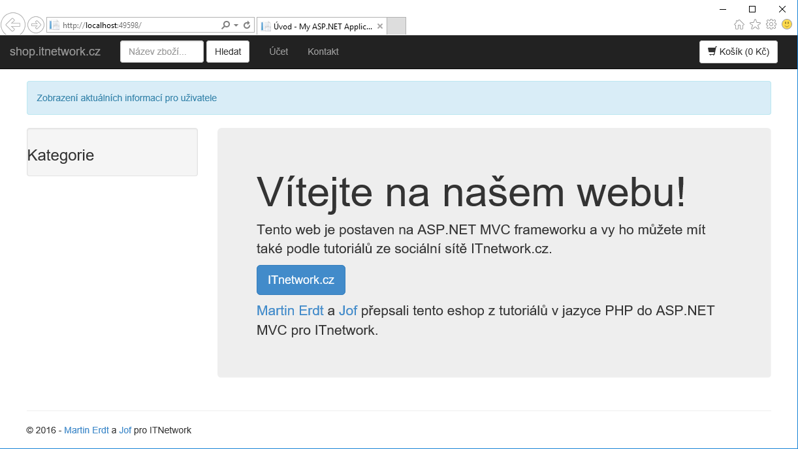
Task: Click the browser Back arrow button
Action: click(x=13, y=25)
